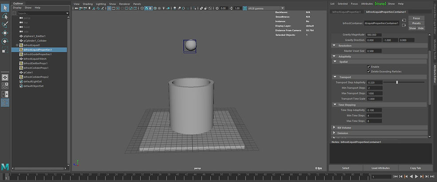This screenshot has width=437, height=182.
Task: Click the Use All Lights bulb icon
Action: pyautogui.click(x=164, y=8)
